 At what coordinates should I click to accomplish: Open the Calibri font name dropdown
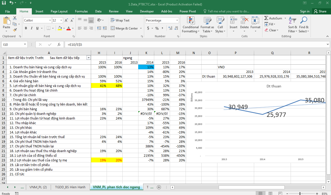tap(50, 20)
